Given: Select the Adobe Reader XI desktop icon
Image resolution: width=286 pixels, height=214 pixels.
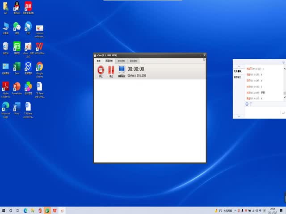Looking at the screenshot, I should pos(5,87).
